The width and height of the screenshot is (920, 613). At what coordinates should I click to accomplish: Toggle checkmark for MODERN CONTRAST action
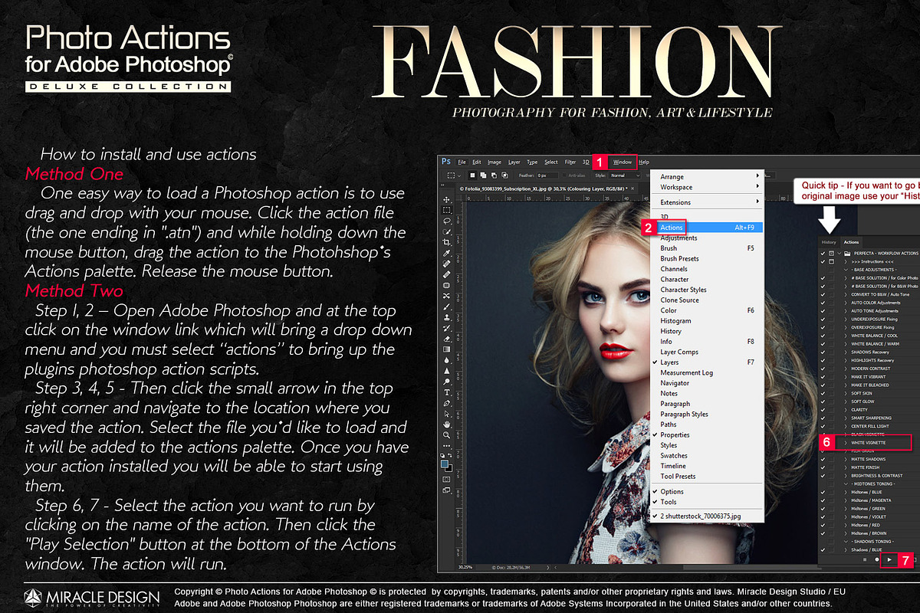click(823, 369)
